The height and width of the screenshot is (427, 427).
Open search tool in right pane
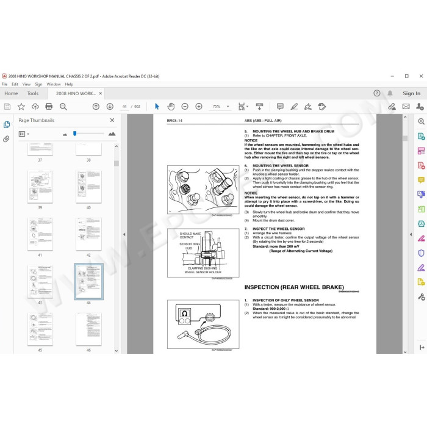[x=421, y=121]
